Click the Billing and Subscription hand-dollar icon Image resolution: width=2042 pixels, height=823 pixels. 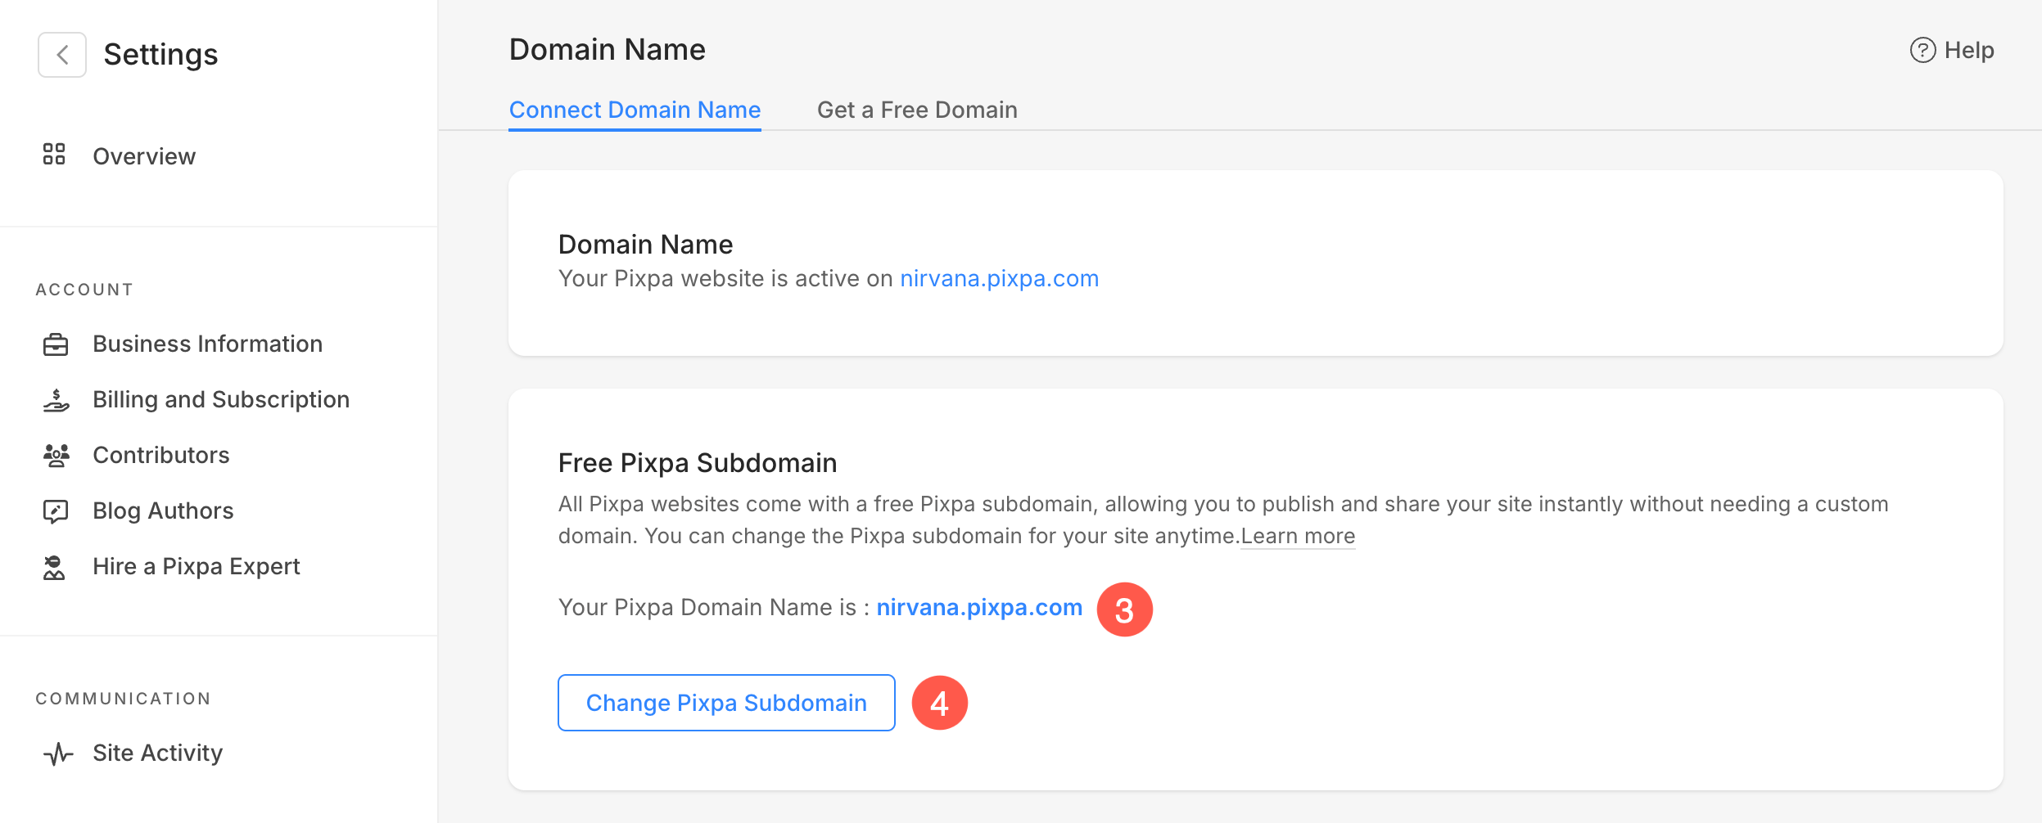56,400
